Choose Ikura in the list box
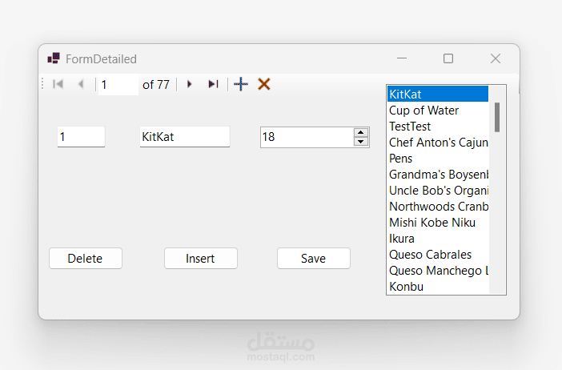The image size is (562, 370). tap(402, 239)
